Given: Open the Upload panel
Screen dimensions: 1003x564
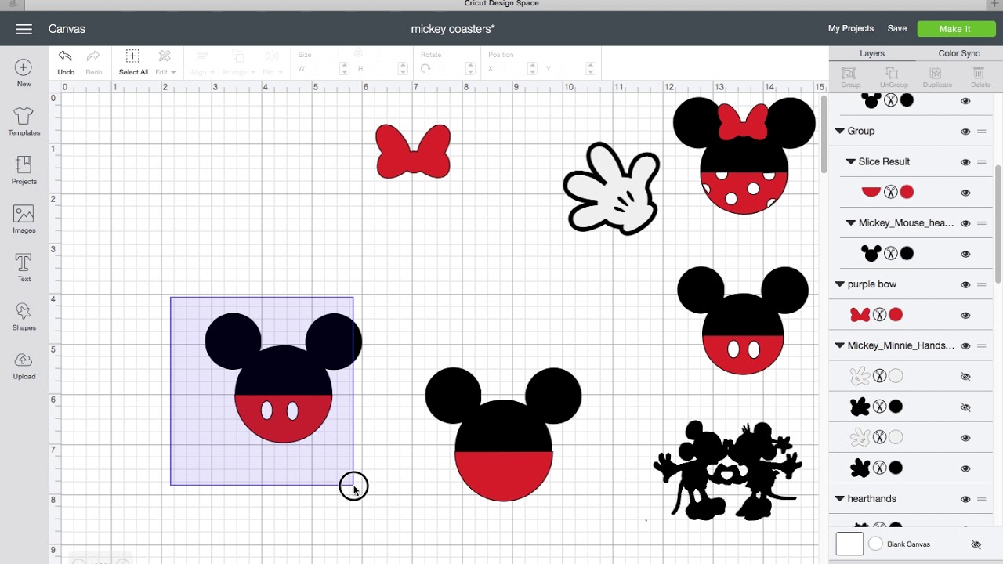Looking at the screenshot, I should 24,366.
